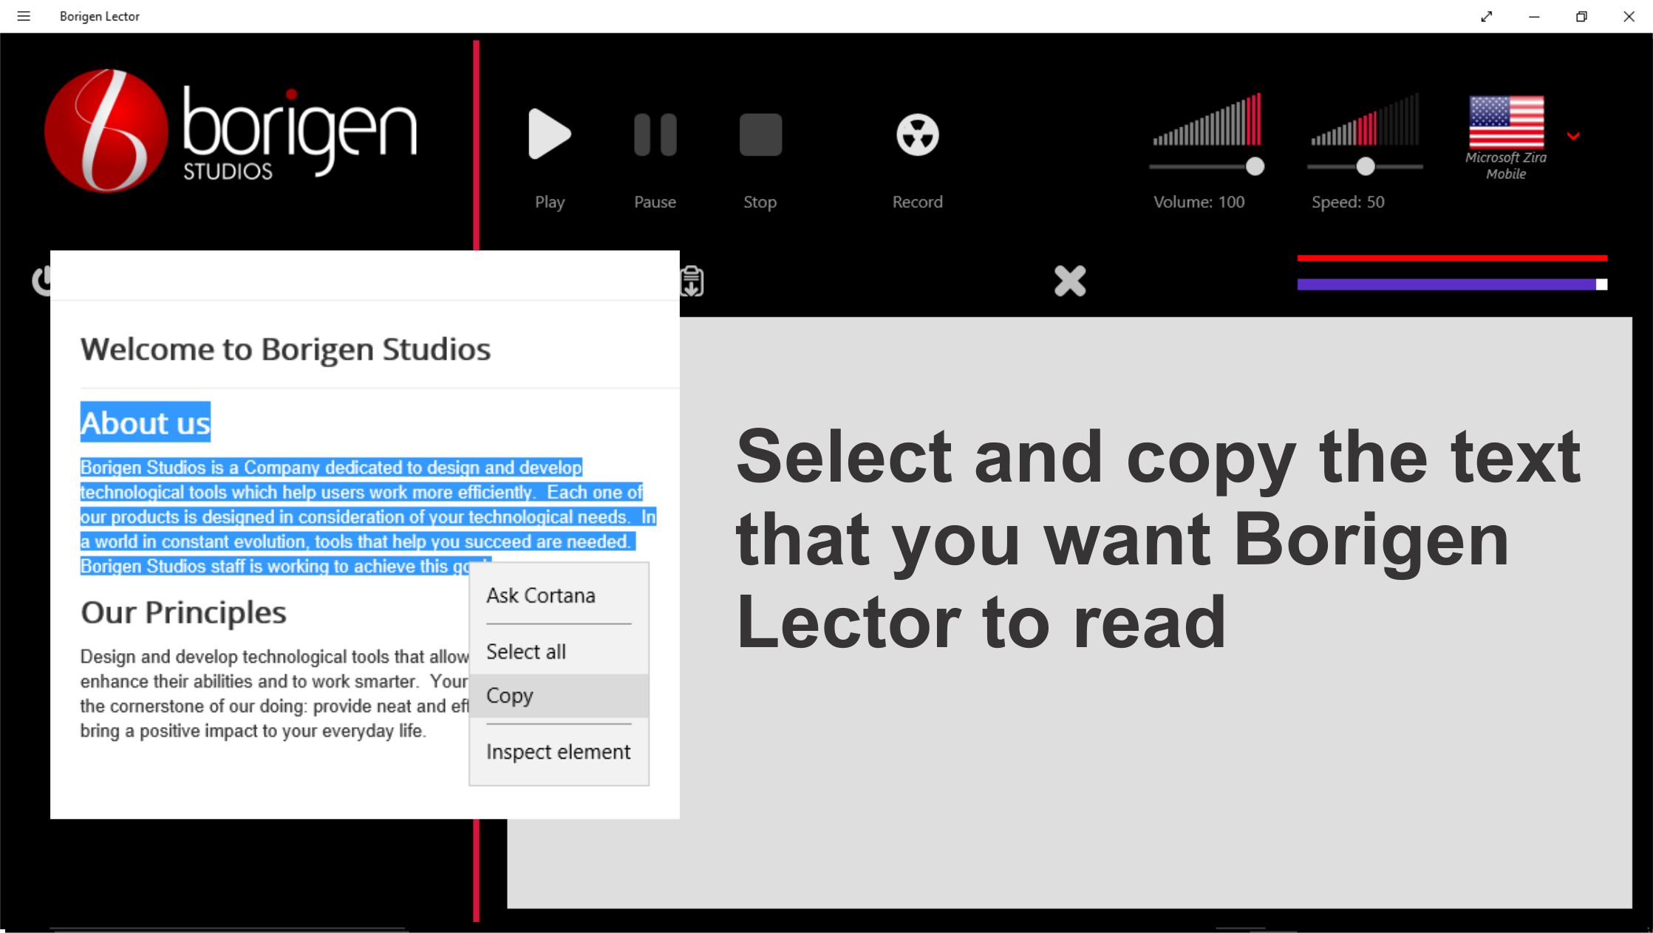This screenshot has height=933, width=1653.
Task: Select the US flag voice Microsoft Zira
Action: [x=1506, y=123]
